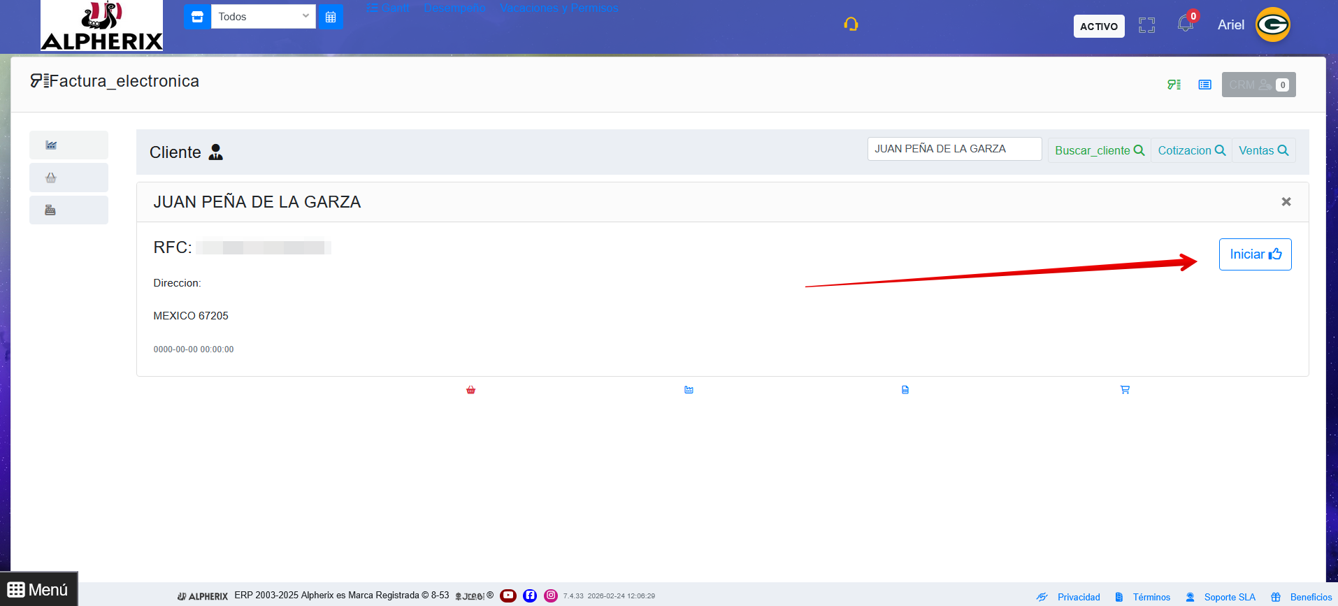This screenshot has width=1338, height=606.
Task: Click the yellow headset support icon
Action: (851, 25)
